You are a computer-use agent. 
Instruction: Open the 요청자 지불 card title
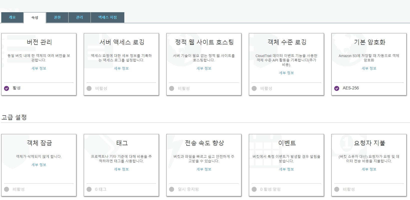pyautogui.click(x=369, y=143)
